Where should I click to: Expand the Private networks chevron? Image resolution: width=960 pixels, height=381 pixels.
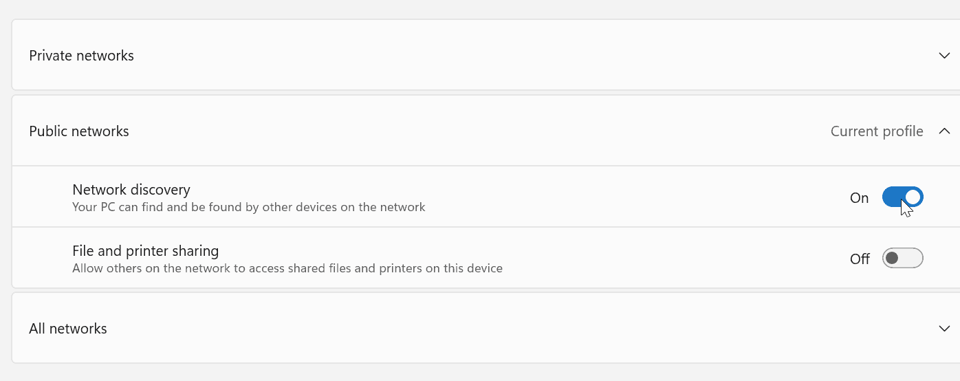coord(944,56)
